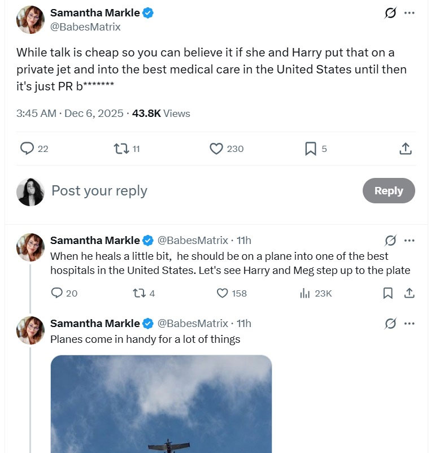The image size is (435, 453).
Task: Open three-dot menu on first reply
Action: pyautogui.click(x=410, y=241)
